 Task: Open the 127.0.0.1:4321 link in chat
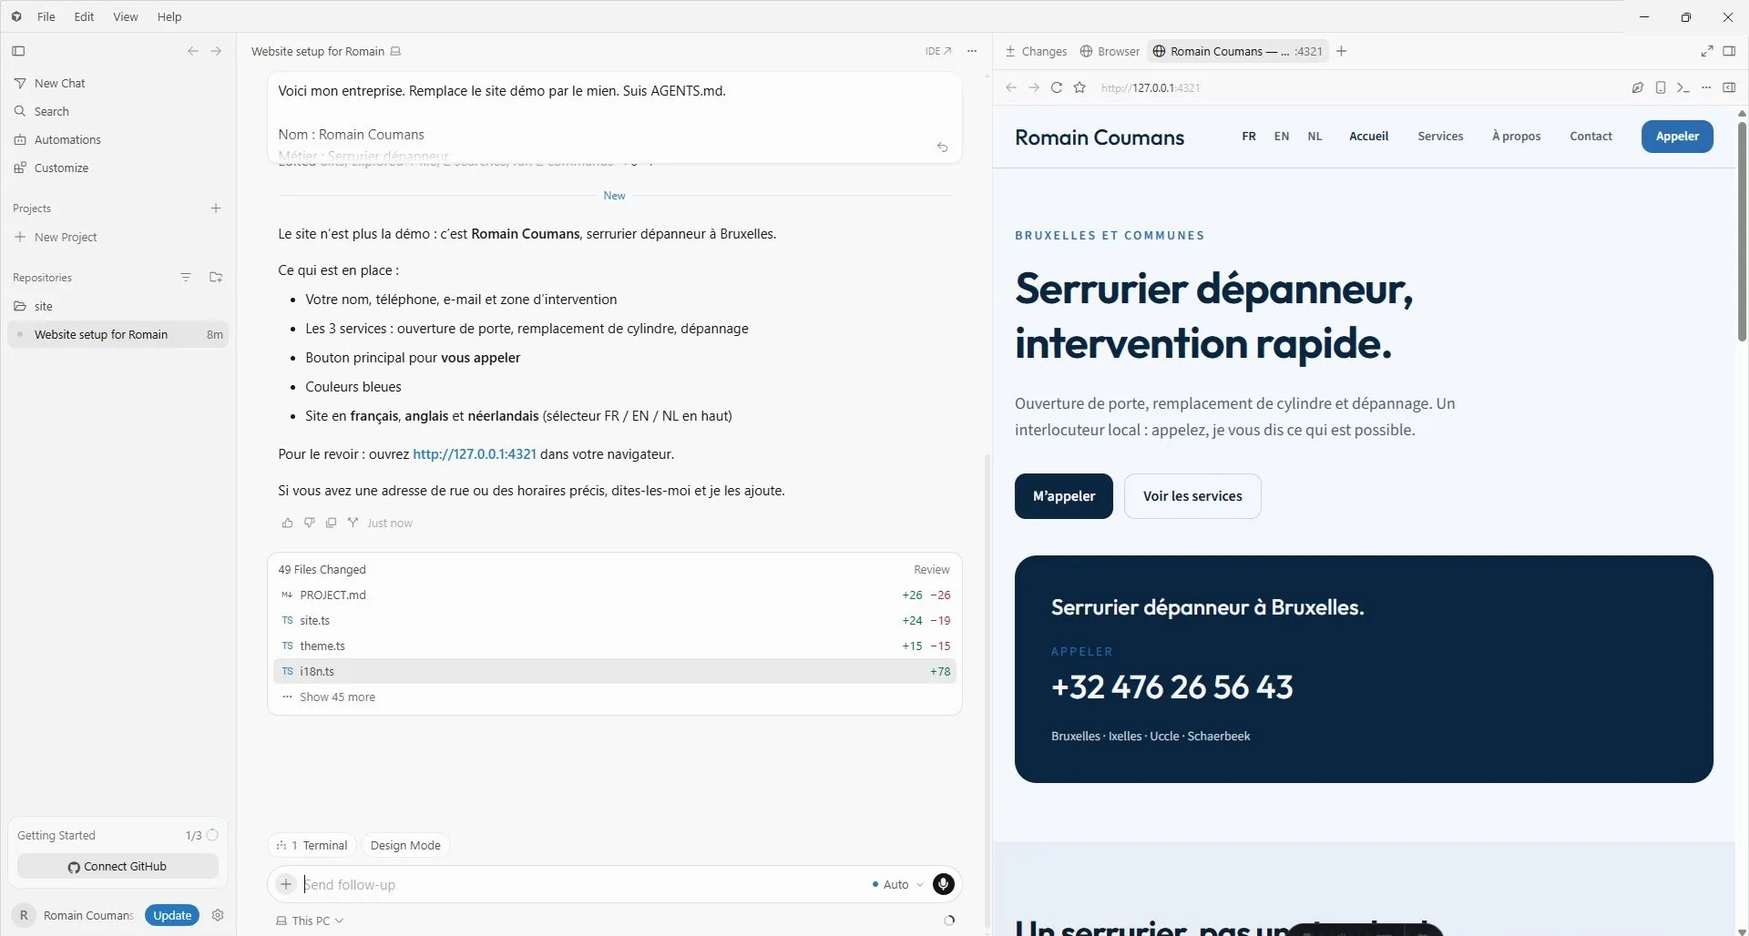tap(475, 453)
